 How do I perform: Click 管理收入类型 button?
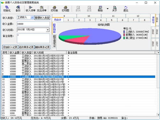pyautogui.click(x=42, y=18)
